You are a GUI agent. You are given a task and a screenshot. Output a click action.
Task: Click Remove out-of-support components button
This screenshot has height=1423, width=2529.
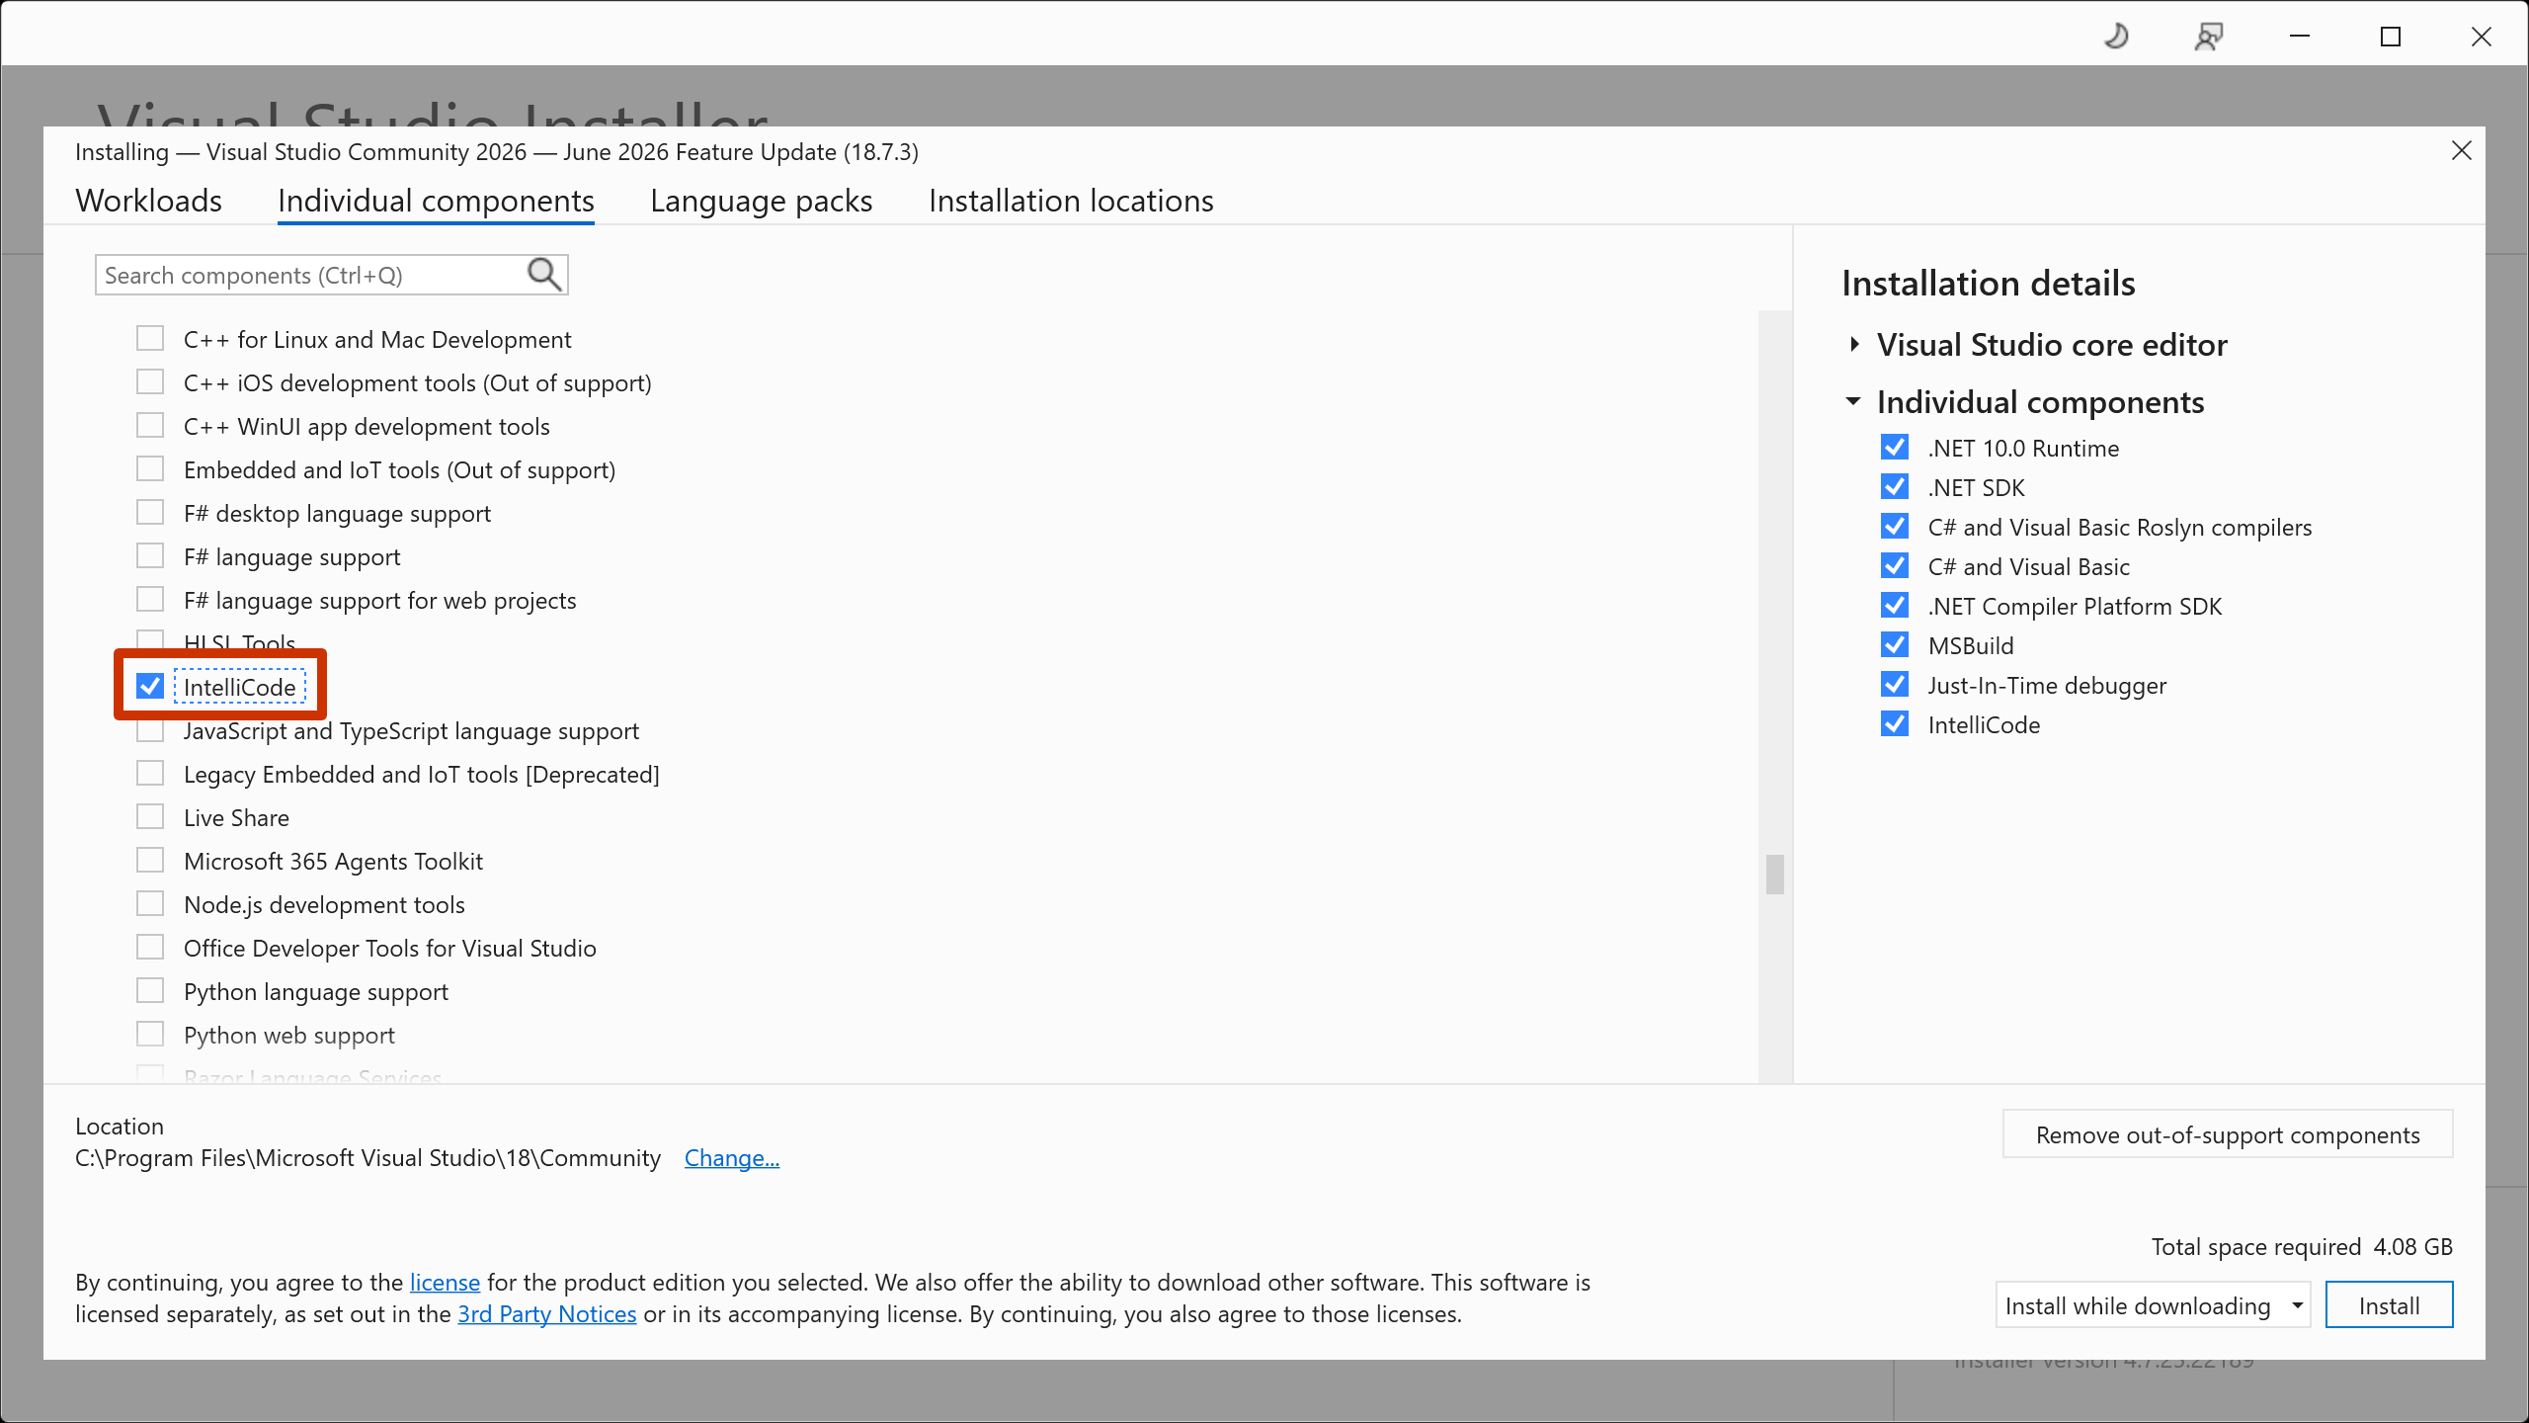coord(2228,1134)
